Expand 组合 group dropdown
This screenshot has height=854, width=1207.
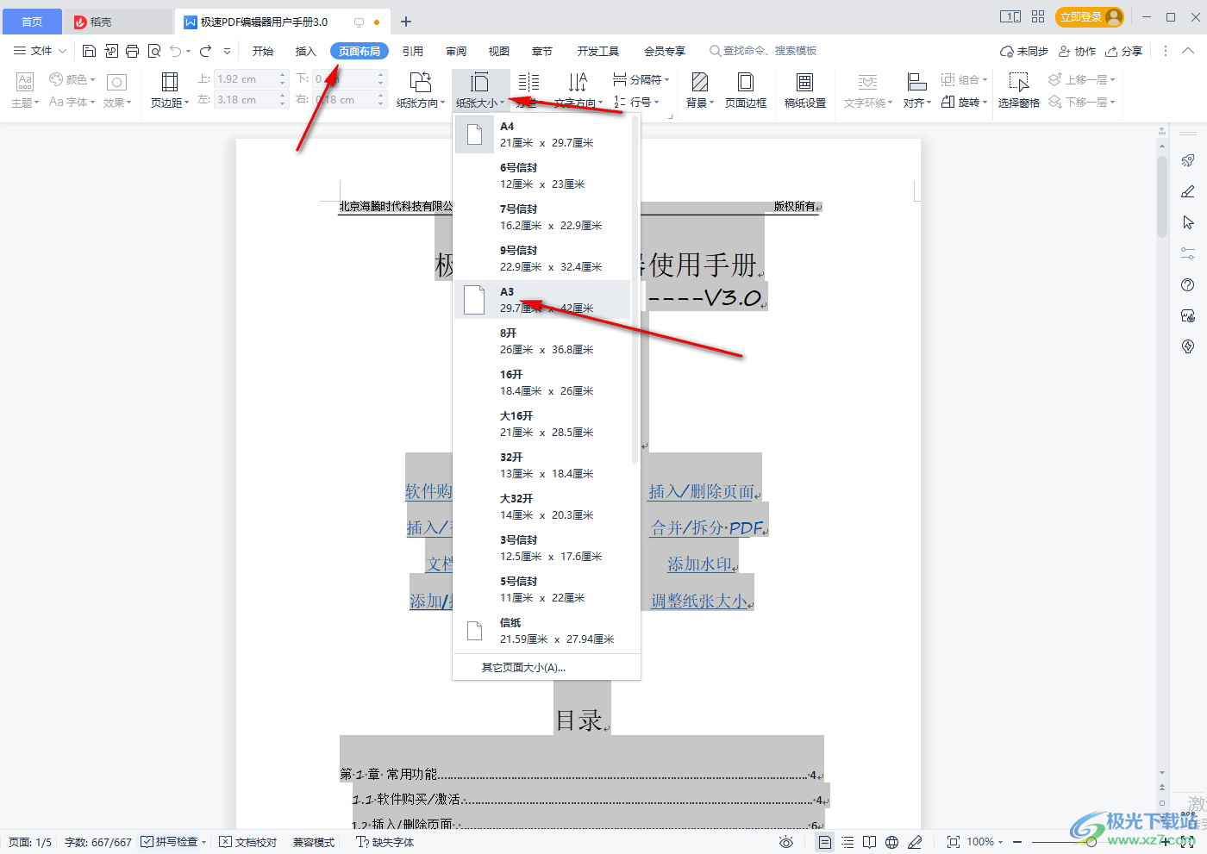pyautogui.click(x=964, y=79)
